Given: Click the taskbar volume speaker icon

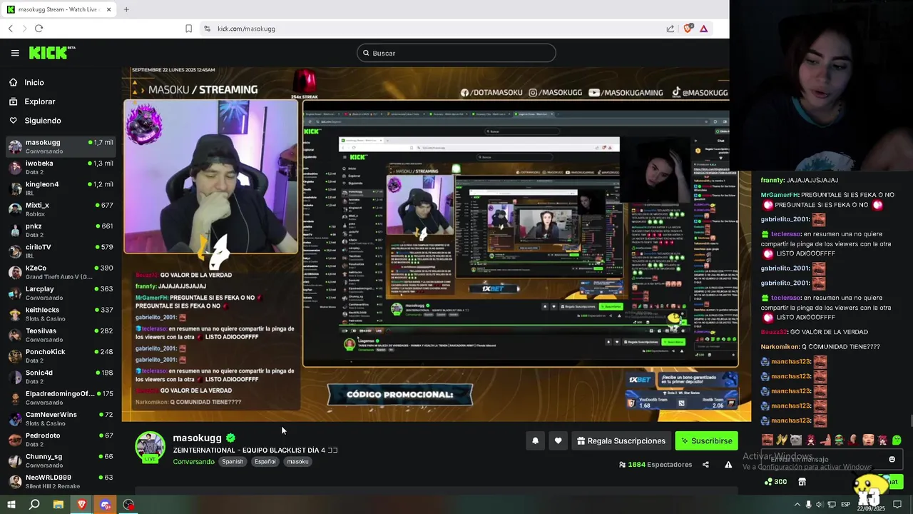Looking at the screenshot, I should [x=820, y=505].
